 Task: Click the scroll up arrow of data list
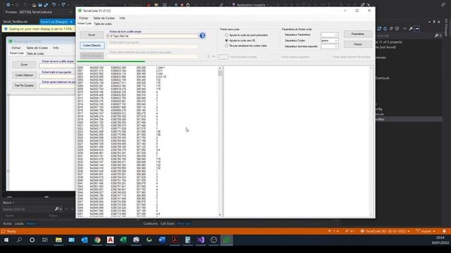220,68
